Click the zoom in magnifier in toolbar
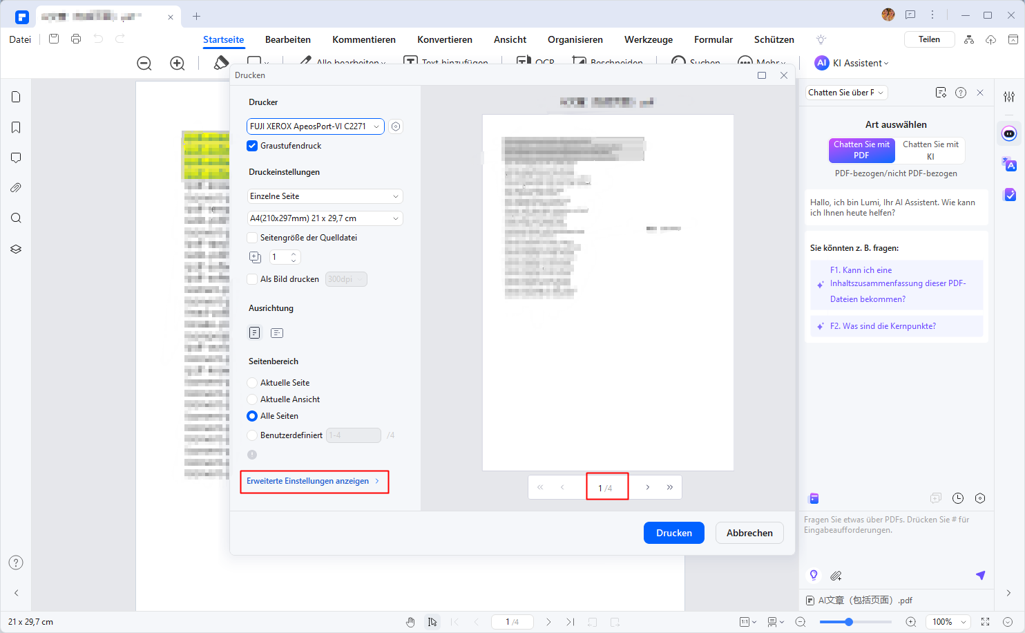1025x633 pixels. [x=178, y=64]
